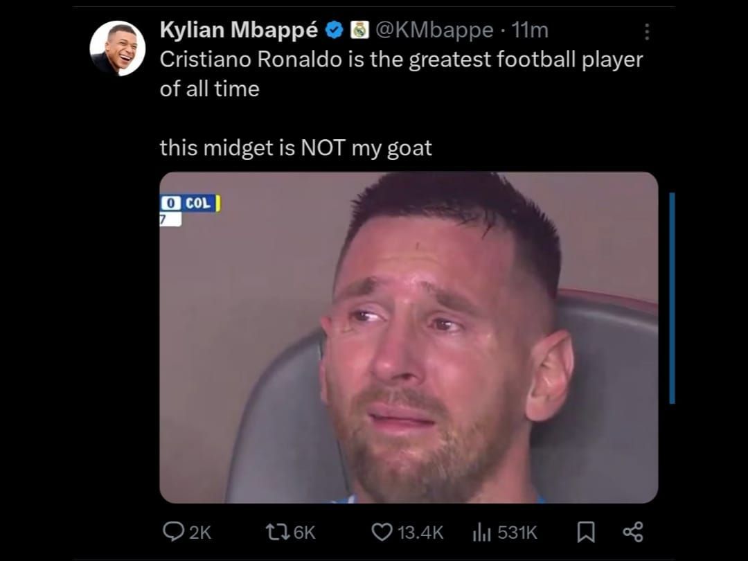
Task: Open the tweet's three-dot more options menu
Action: click(646, 31)
